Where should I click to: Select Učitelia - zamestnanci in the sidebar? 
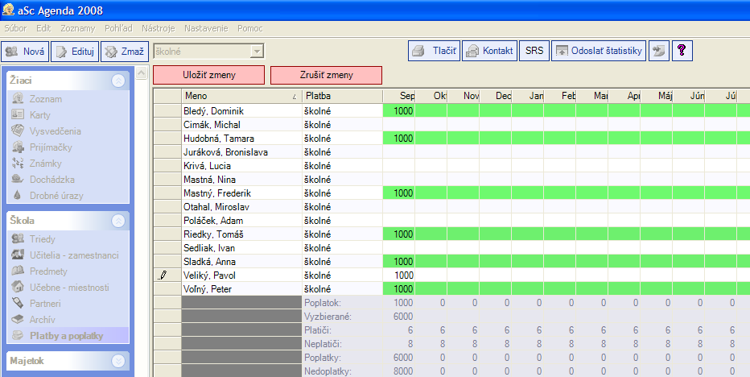74,255
